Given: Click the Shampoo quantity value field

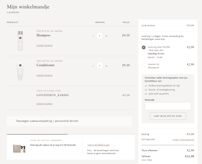Looking at the screenshot, I should click(100, 36).
